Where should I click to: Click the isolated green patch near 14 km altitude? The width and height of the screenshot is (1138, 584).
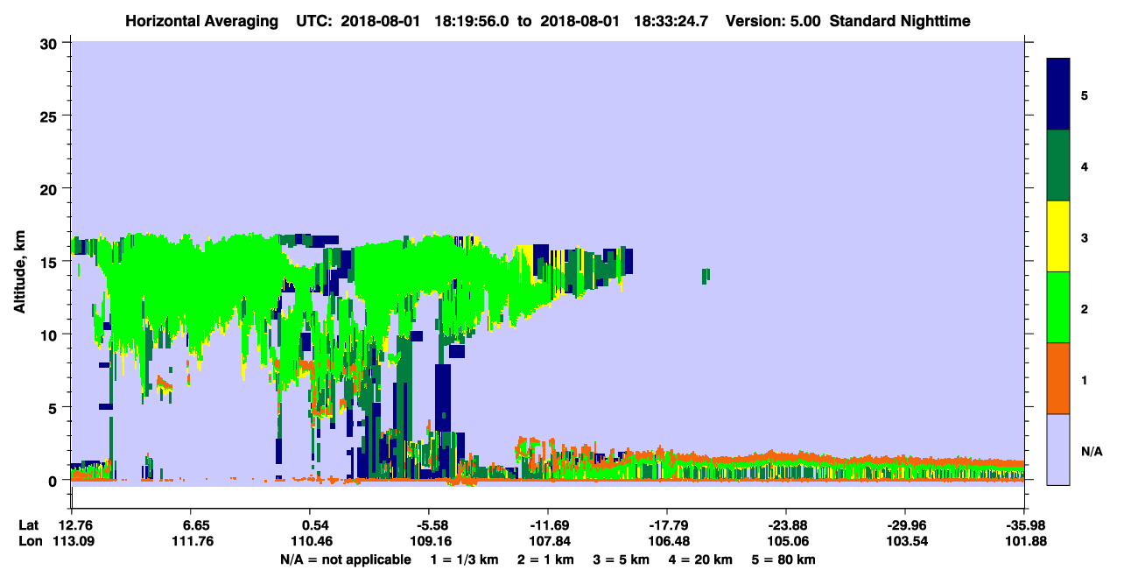pos(706,276)
